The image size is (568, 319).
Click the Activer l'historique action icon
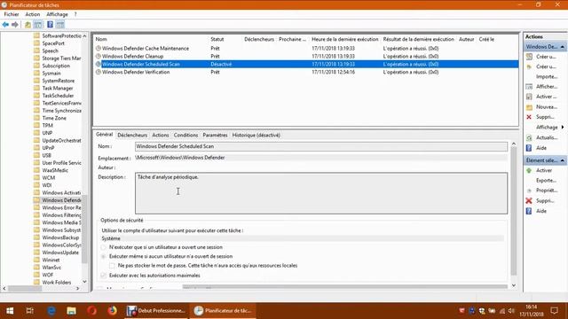529,97
